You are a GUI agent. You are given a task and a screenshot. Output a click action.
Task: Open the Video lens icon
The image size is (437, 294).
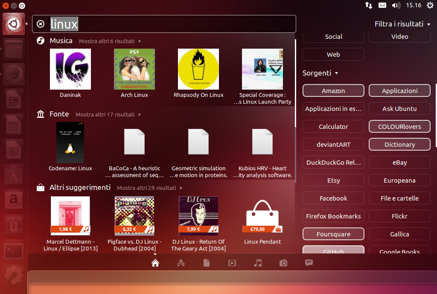click(x=232, y=263)
